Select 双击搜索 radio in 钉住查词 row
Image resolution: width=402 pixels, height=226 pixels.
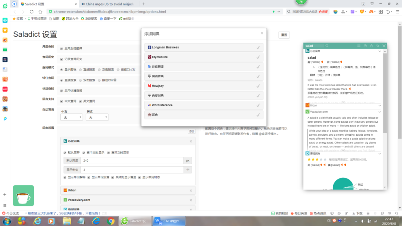point(80,80)
